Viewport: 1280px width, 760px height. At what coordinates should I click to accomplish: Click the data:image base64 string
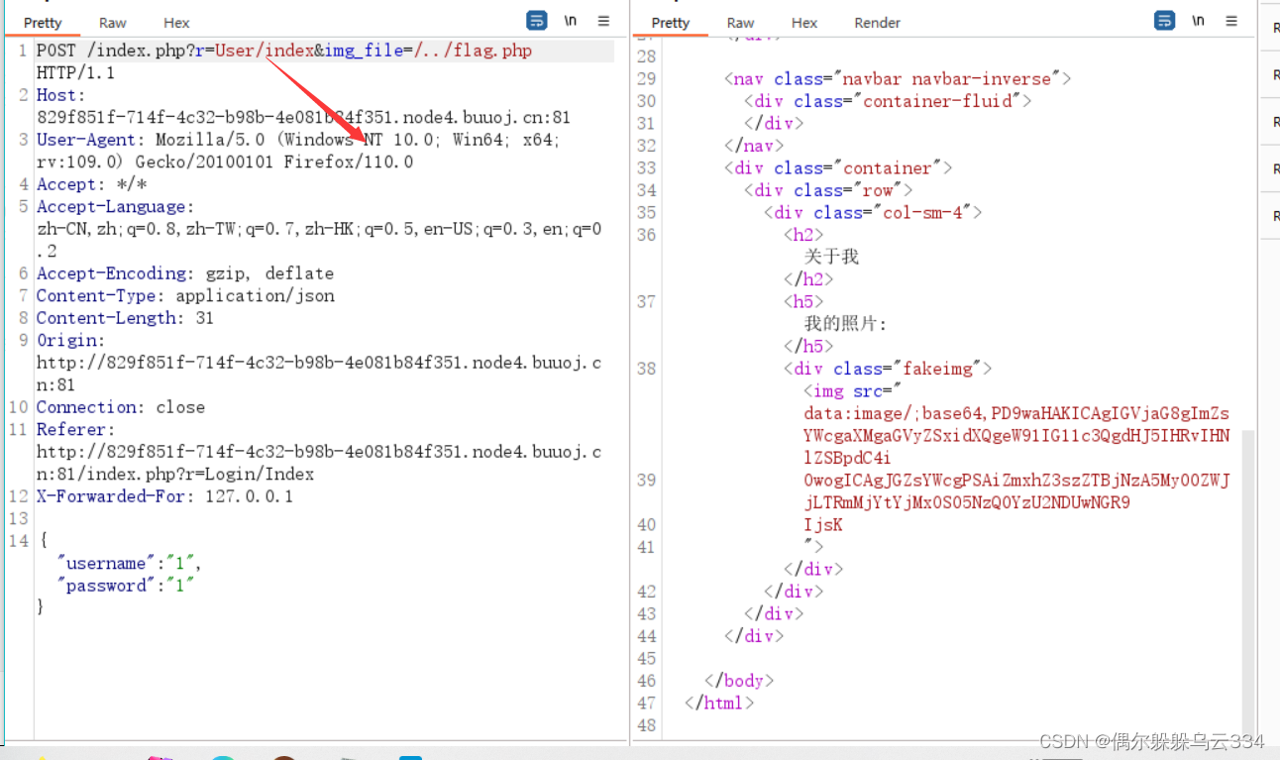[1016, 469]
